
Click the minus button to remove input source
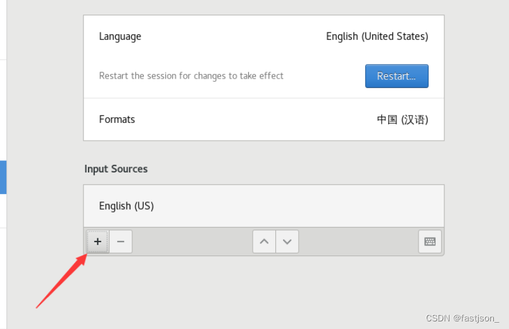[120, 242]
